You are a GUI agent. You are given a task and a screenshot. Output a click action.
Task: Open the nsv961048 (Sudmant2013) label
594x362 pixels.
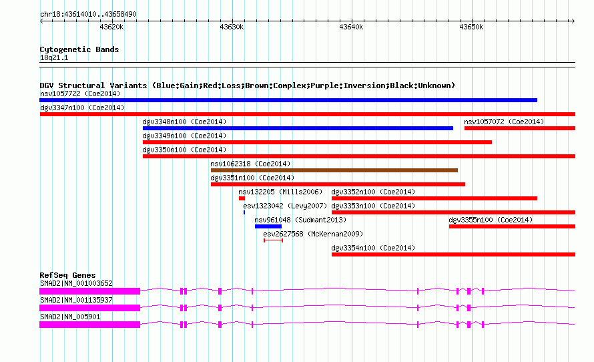click(x=300, y=220)
